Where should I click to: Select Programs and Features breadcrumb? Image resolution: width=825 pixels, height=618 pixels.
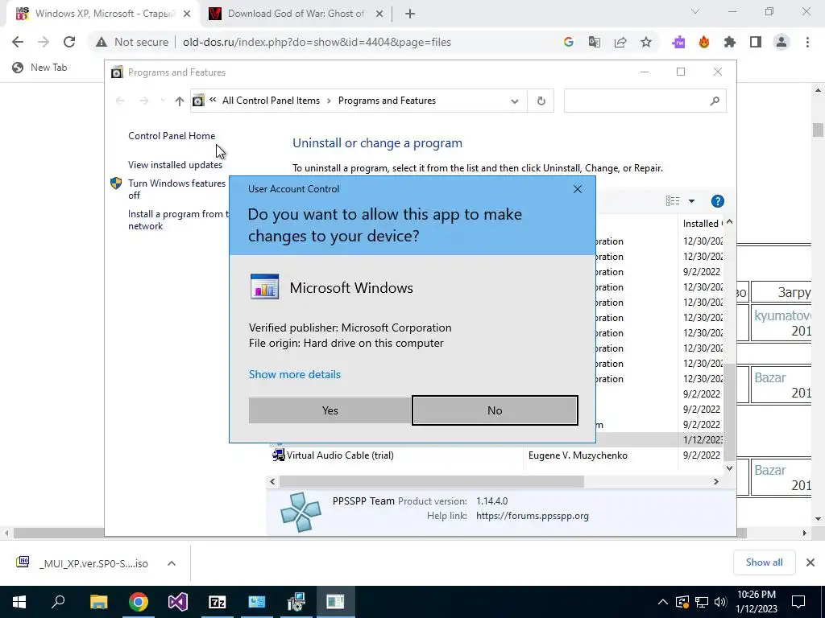[387, 101]
